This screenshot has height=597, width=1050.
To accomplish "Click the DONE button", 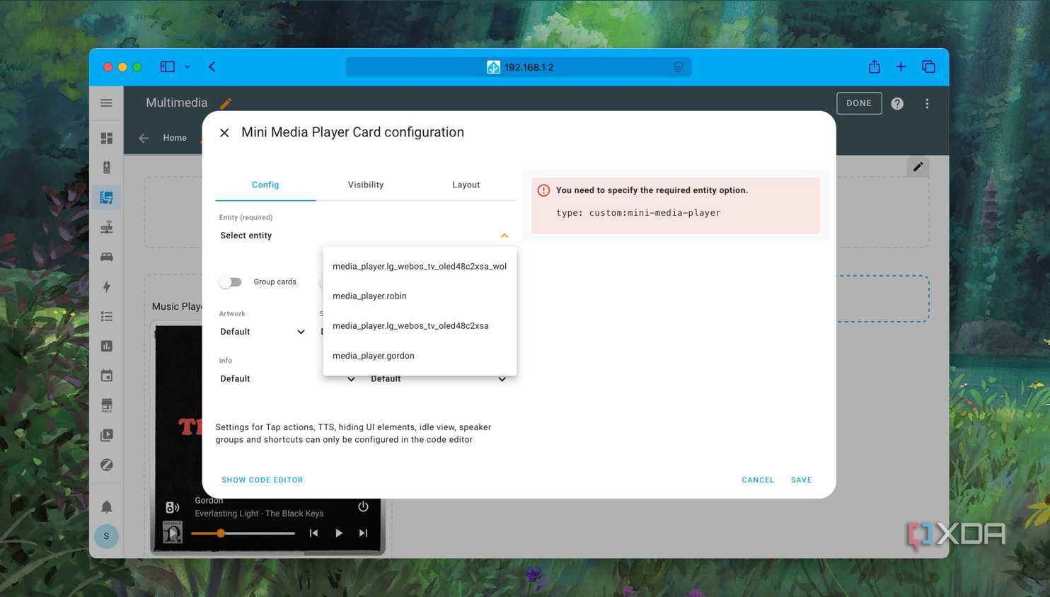I will tap(859, 103).
